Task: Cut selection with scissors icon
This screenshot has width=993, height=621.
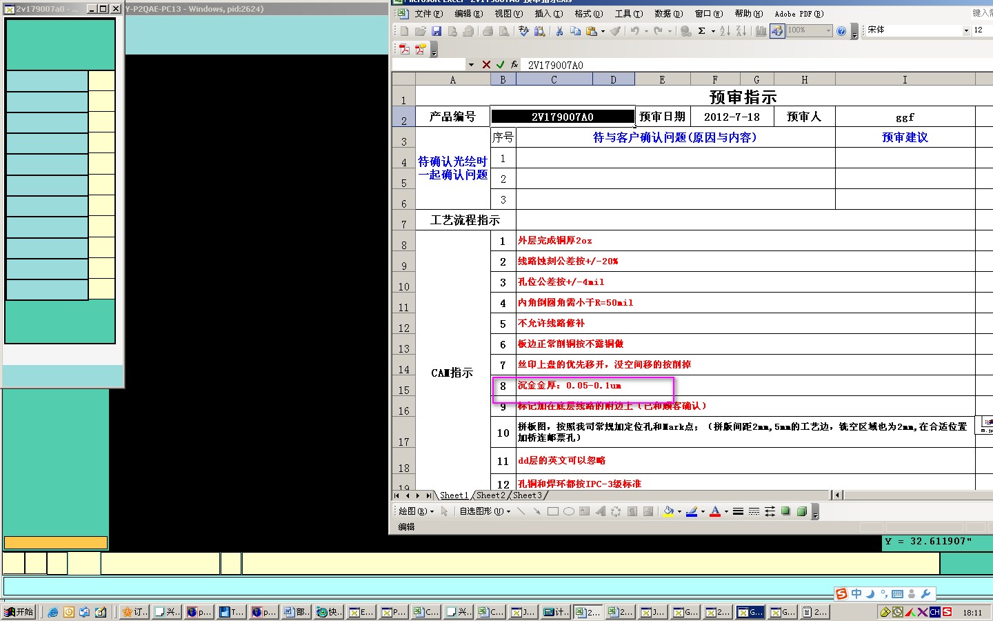Action: pyautogui.click(x=560, y=31)
